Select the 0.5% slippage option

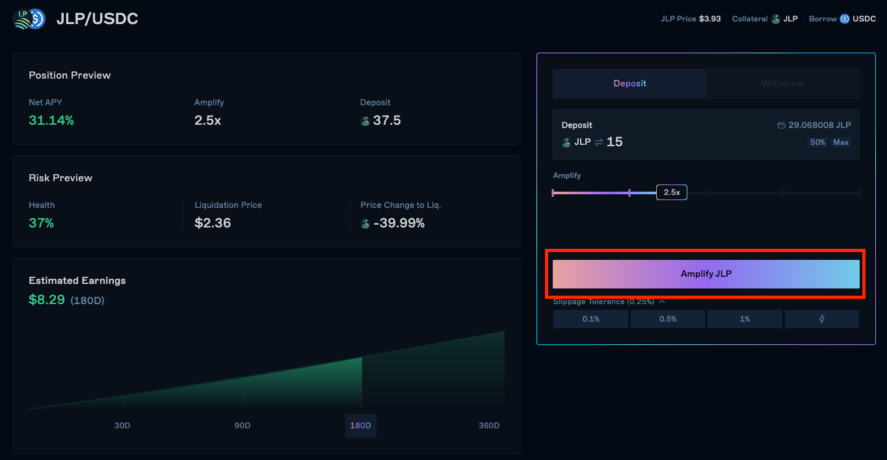point(668,319)
